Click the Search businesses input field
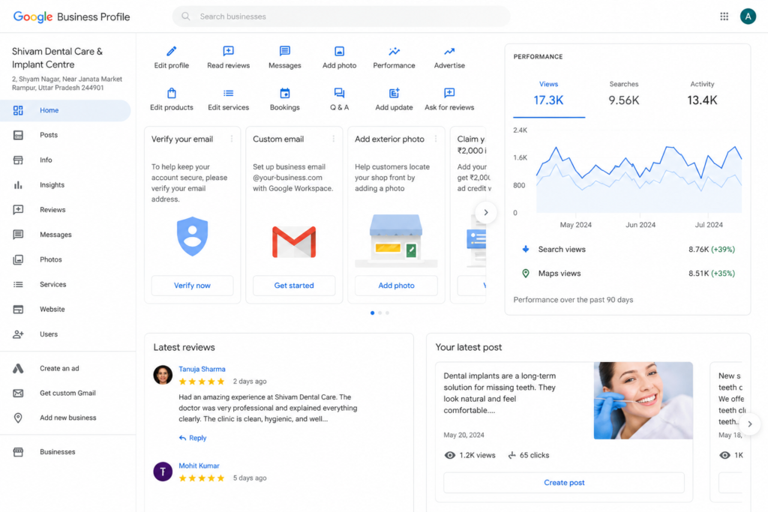Screen dimensions: 768x512 341,16
